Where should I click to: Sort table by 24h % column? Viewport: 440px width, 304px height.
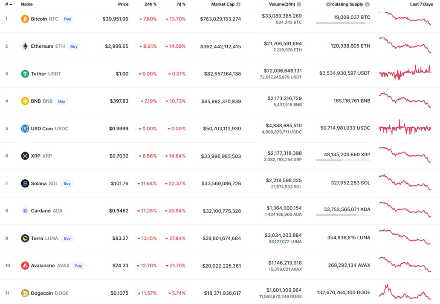[x=150, y=4]
